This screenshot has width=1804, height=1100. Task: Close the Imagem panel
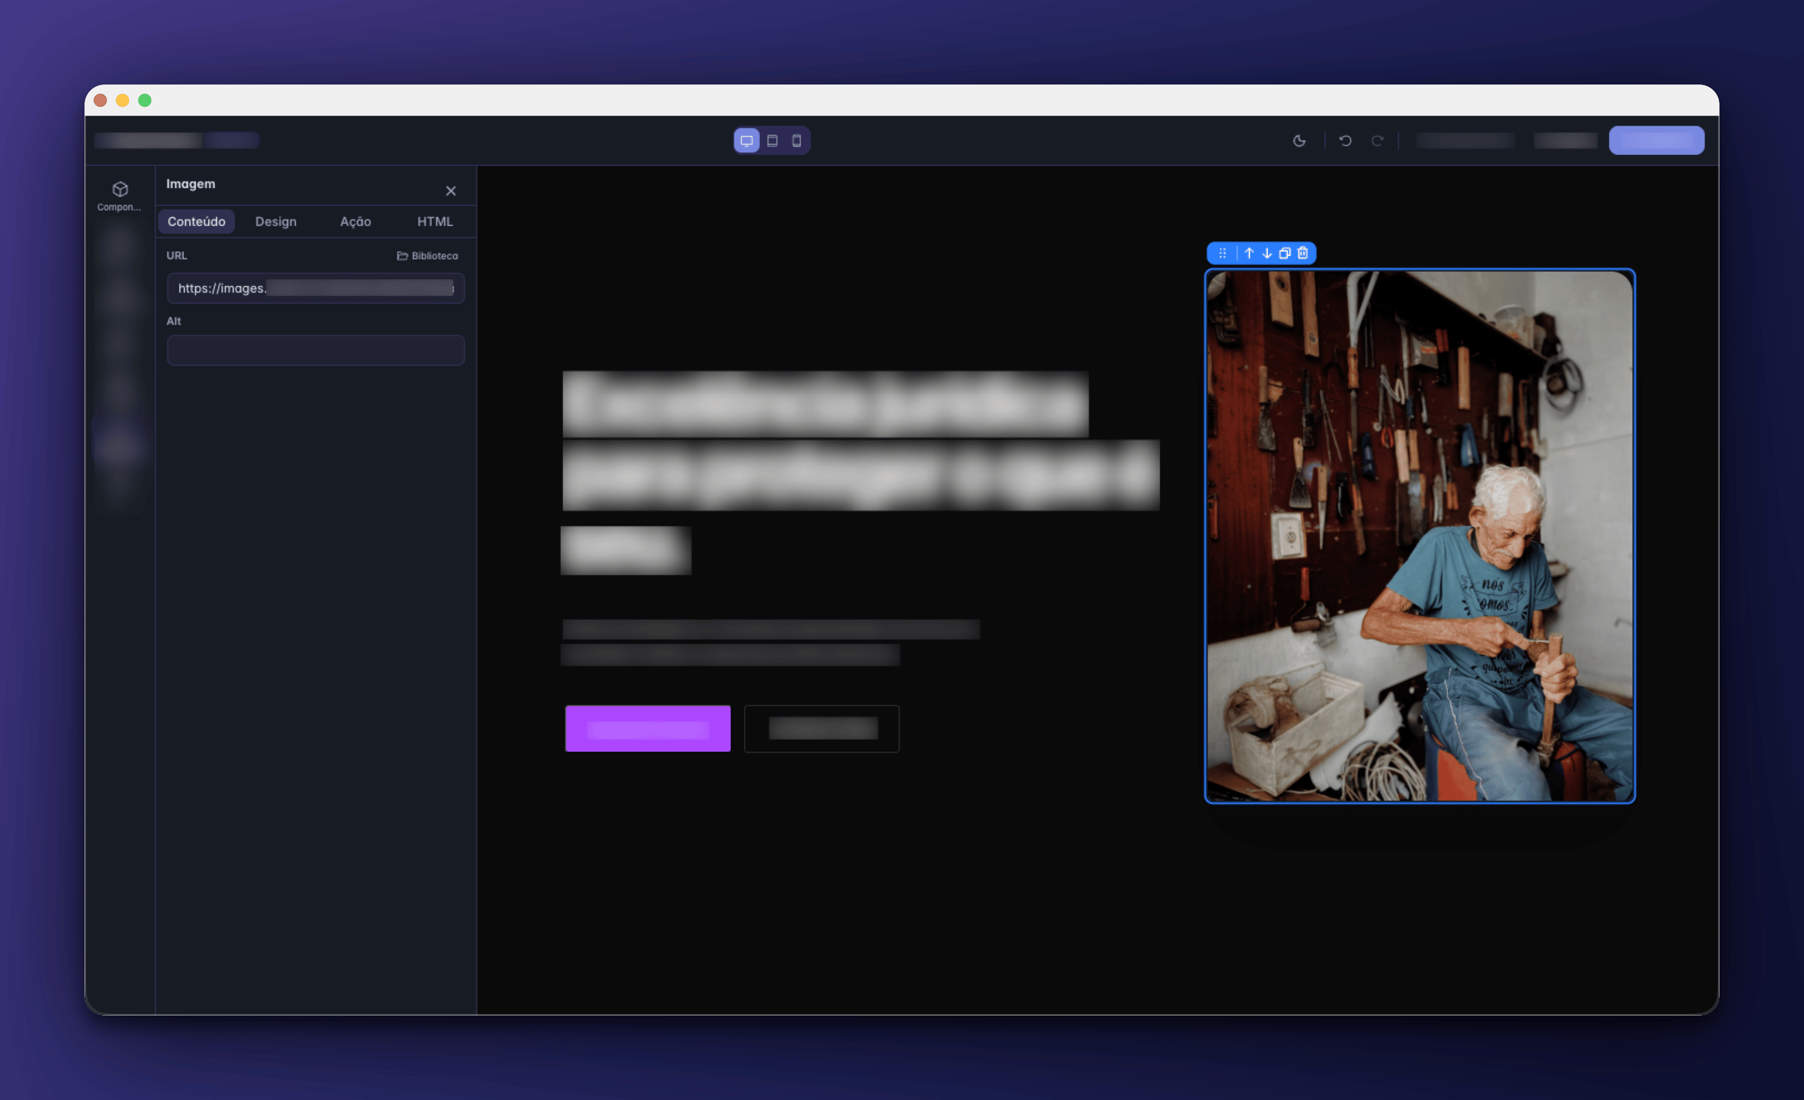point(451,191)
